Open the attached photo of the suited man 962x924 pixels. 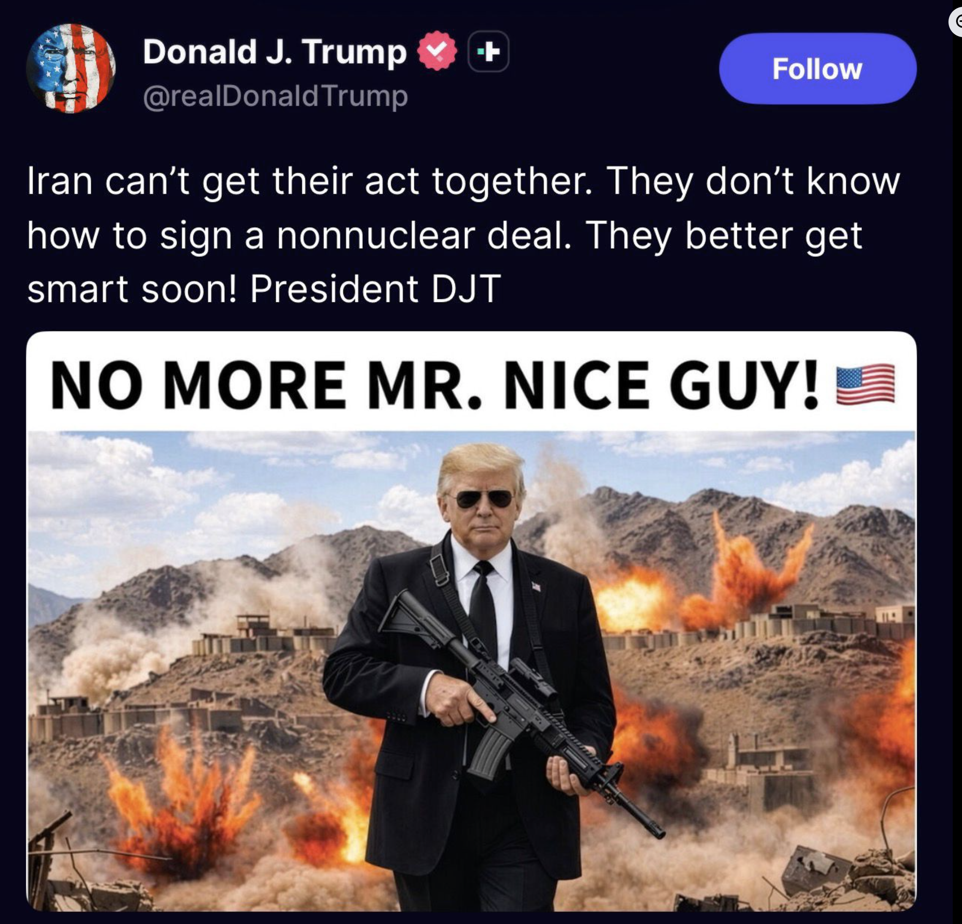471,671
